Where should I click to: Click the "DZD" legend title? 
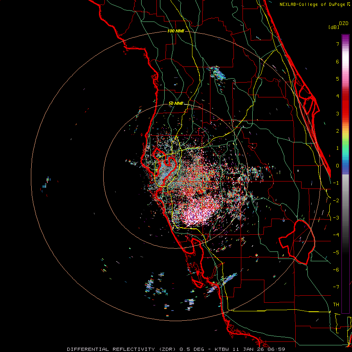pyautogui.click(x=344, y=23)
